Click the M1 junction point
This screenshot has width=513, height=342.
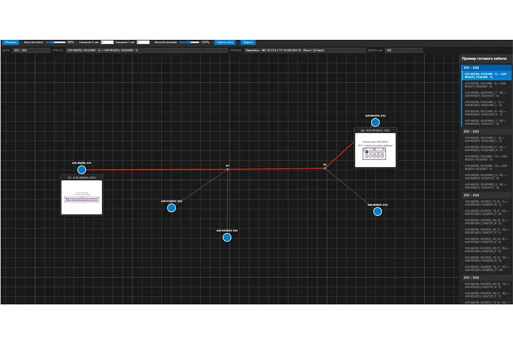(227, 169)
